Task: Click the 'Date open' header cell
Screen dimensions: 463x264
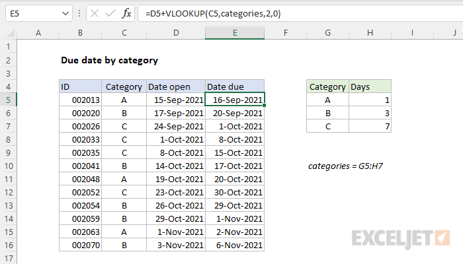Action: 176,86
